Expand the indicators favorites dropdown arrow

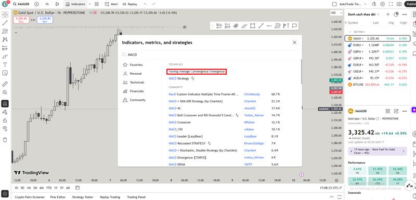89,4
